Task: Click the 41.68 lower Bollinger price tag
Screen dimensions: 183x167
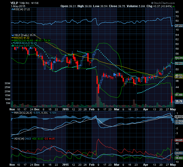Action: 179,95
